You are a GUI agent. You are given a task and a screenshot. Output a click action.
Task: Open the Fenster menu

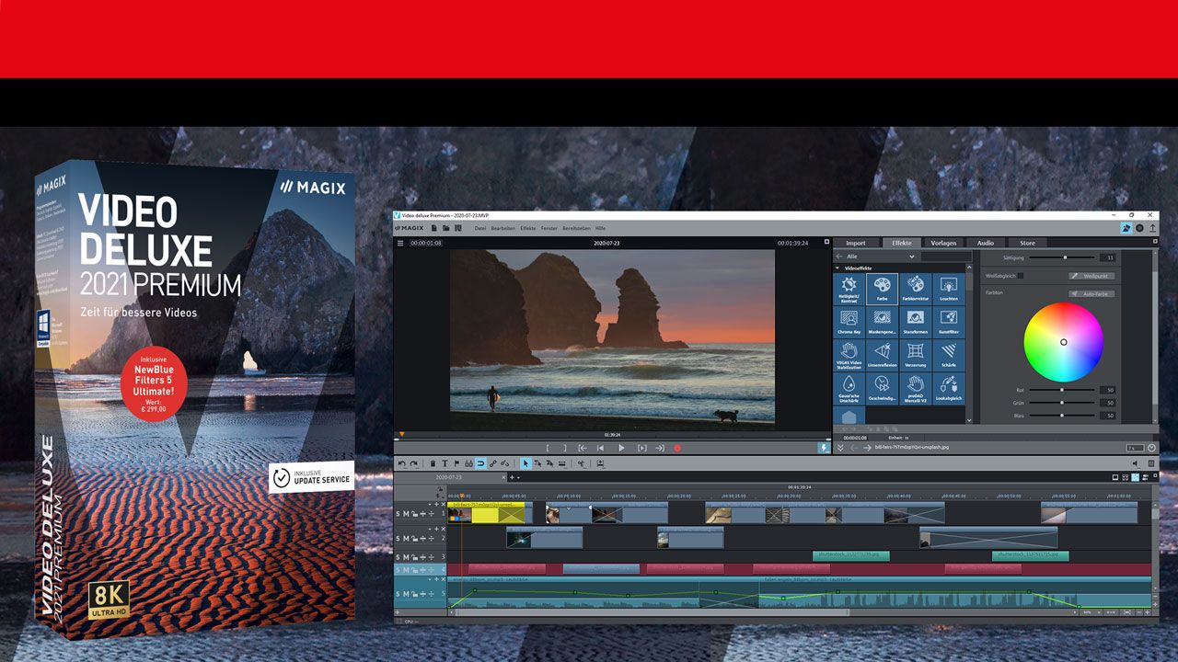click(549, 228)
